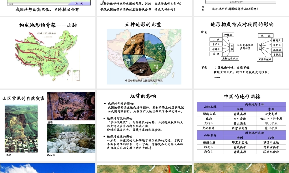The width and height of the screenshot is (289, 173).
Task: Click the 长江中下游平原 table cell
Action: pyautogui.click(x=271, y=119)
